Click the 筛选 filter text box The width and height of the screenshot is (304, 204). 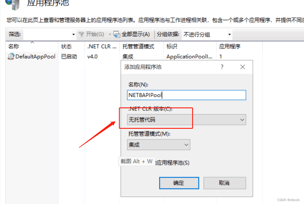[47, 34]
